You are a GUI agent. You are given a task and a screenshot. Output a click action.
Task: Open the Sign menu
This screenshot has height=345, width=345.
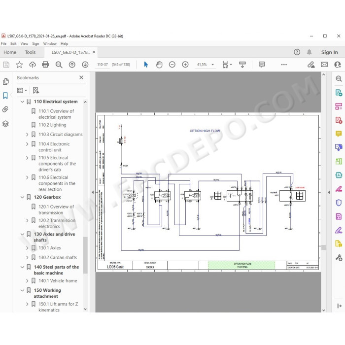(35, 43)
